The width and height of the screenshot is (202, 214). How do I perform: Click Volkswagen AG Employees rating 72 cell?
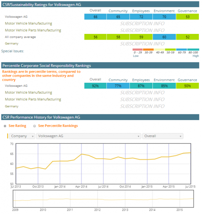141,17
